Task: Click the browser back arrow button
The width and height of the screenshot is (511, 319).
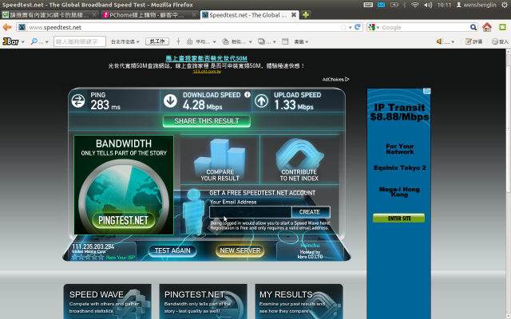Action: tap(7, 27)
